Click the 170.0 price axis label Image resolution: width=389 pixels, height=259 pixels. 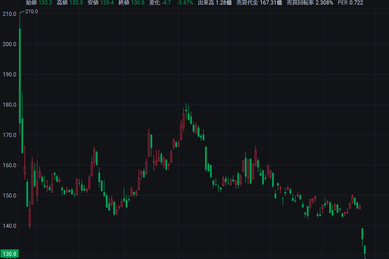[10, 135]
